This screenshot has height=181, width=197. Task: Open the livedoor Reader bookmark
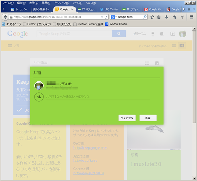(x=116, y=24)
